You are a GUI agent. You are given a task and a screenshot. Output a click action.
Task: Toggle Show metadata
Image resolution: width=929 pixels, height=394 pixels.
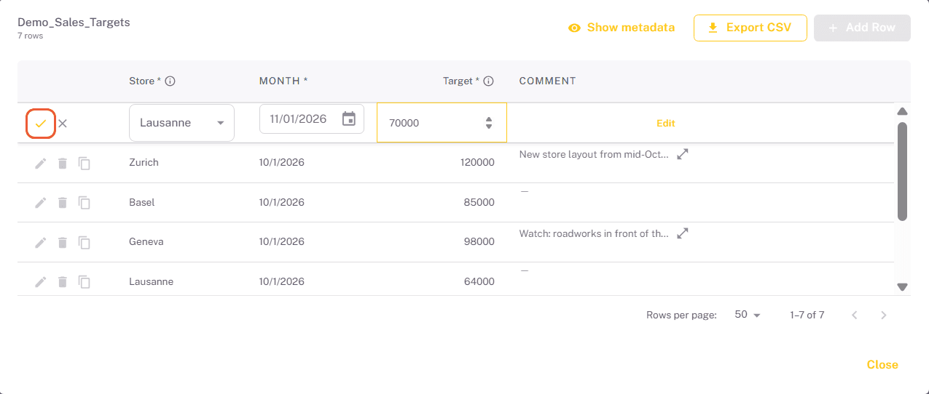coord(622,28)
